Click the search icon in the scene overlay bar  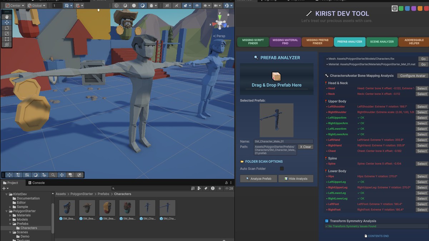click(53, 175)
